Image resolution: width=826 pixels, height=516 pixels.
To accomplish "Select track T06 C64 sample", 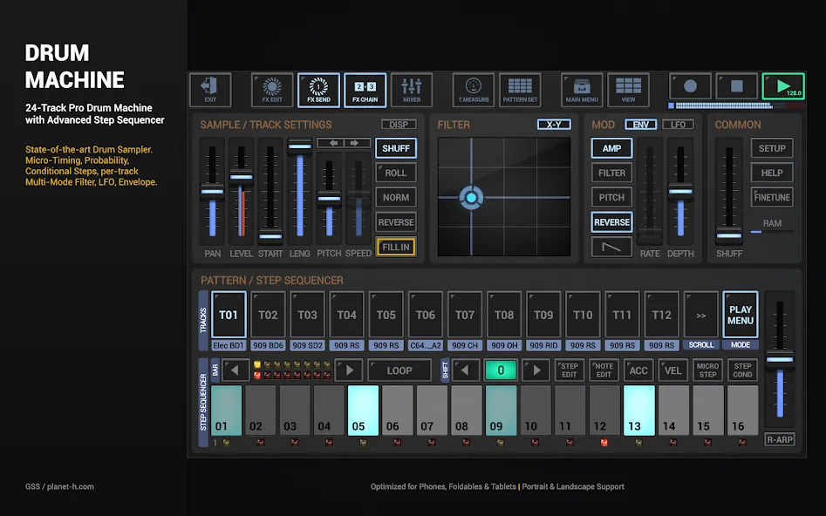I will pyautogui.click(x=425, y=315).
